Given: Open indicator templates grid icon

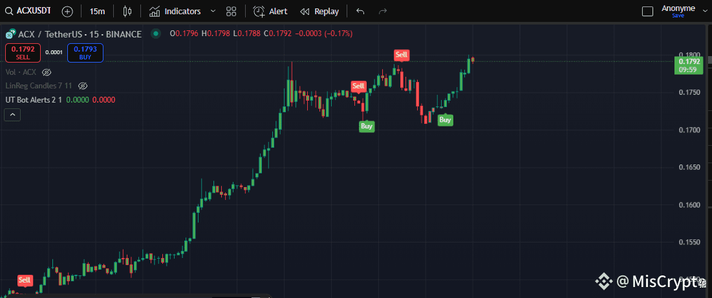Looking at the screenshot, I should point(231,12).
